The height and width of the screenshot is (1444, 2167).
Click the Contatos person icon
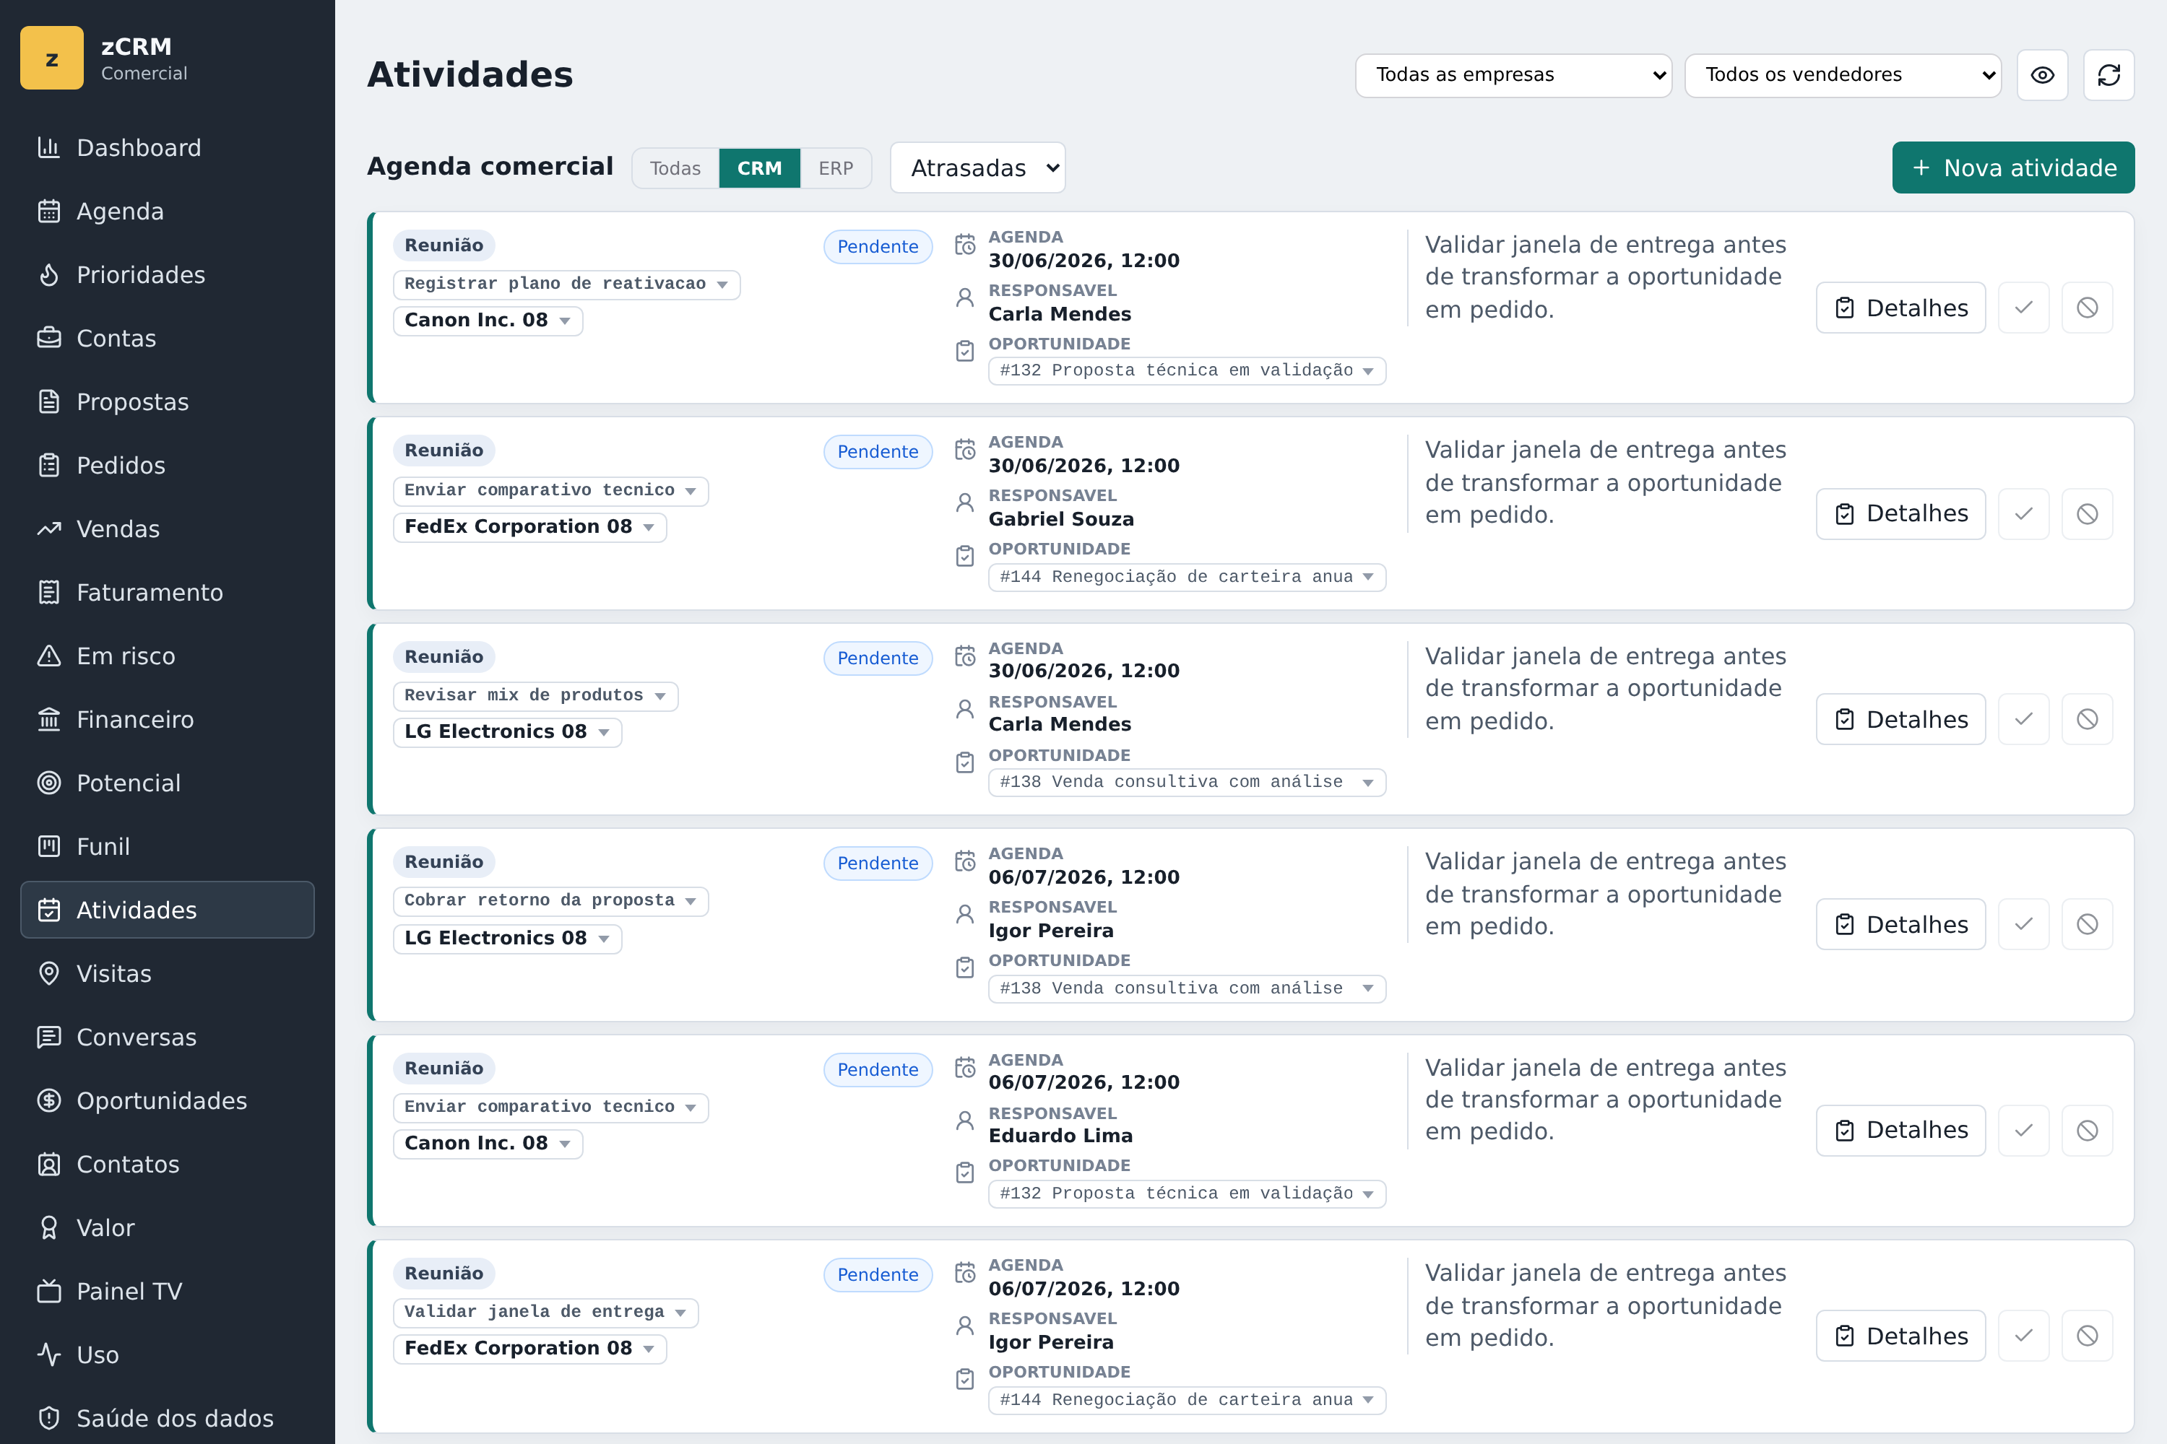click(x=49, y=1164)
